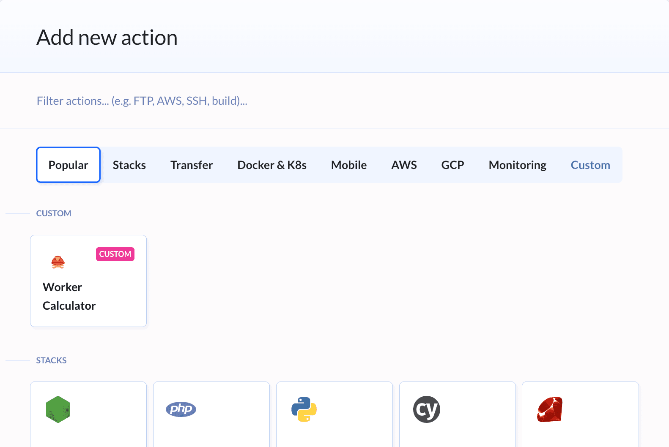Choose the Worker Calculator action title
This screenshot has width=669, height=447.
[x=69, y=296]
